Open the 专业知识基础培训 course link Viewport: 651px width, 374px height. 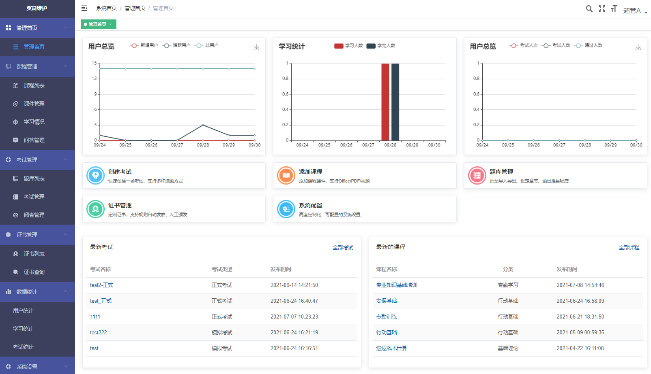click(x=397, y=285)
